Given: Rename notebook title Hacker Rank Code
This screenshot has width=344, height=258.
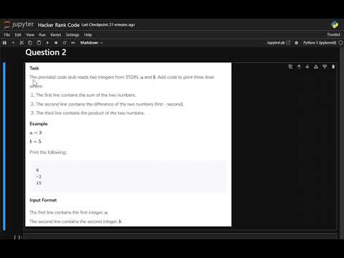Looking at the screenshot, I should (x=59, y=25).
